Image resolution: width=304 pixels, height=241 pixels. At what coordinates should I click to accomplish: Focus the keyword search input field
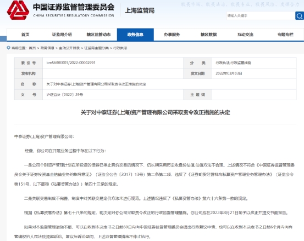point(261,16)
